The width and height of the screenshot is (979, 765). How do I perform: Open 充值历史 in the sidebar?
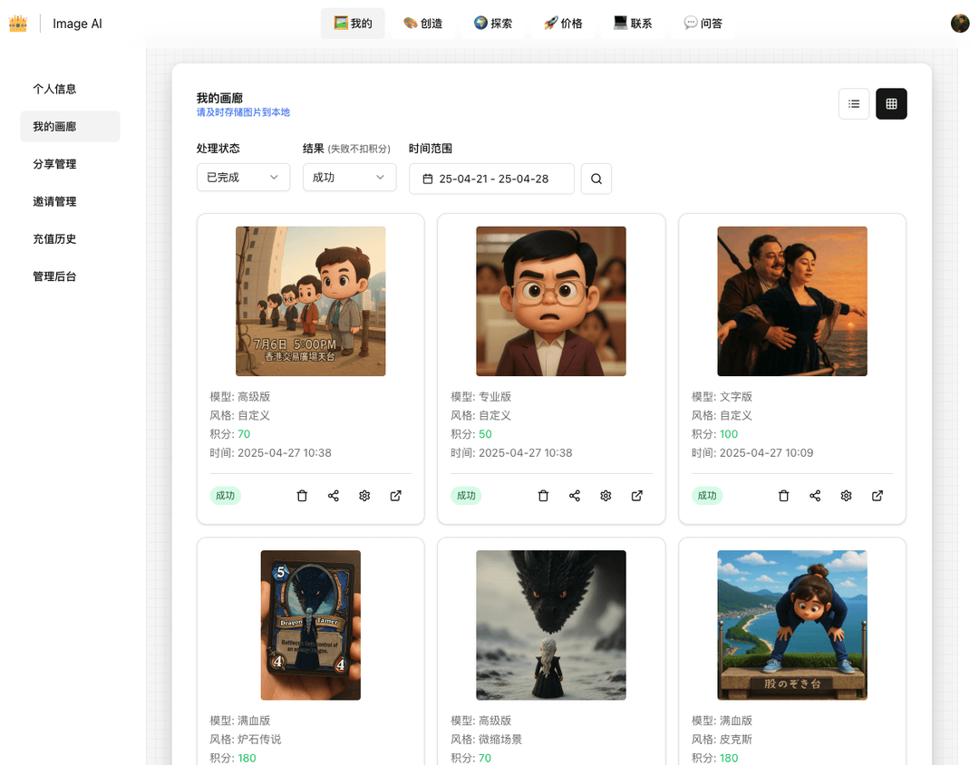pos(54,239)
